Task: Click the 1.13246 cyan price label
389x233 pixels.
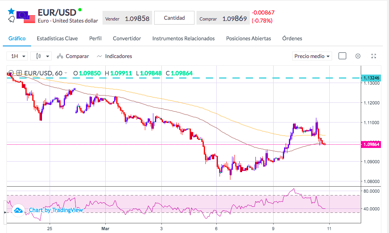Action: click(x=371, y=78)
